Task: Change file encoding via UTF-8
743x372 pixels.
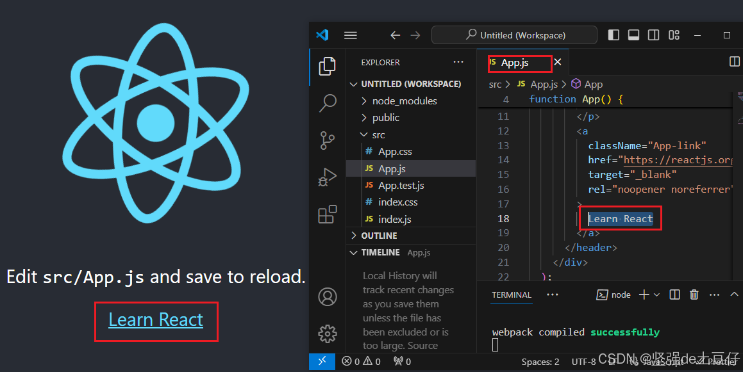Action: point(584,362)
